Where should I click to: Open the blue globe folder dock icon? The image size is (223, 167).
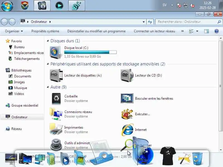pos(143,151)
